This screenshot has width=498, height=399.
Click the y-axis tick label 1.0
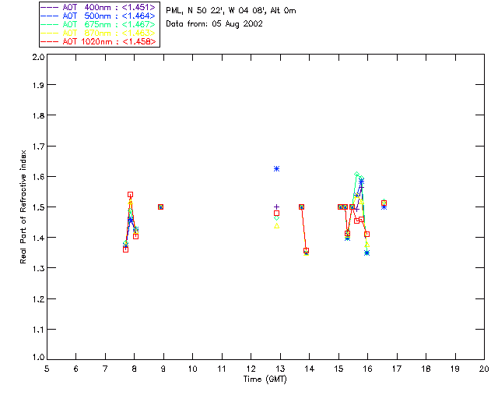point(38,358)
